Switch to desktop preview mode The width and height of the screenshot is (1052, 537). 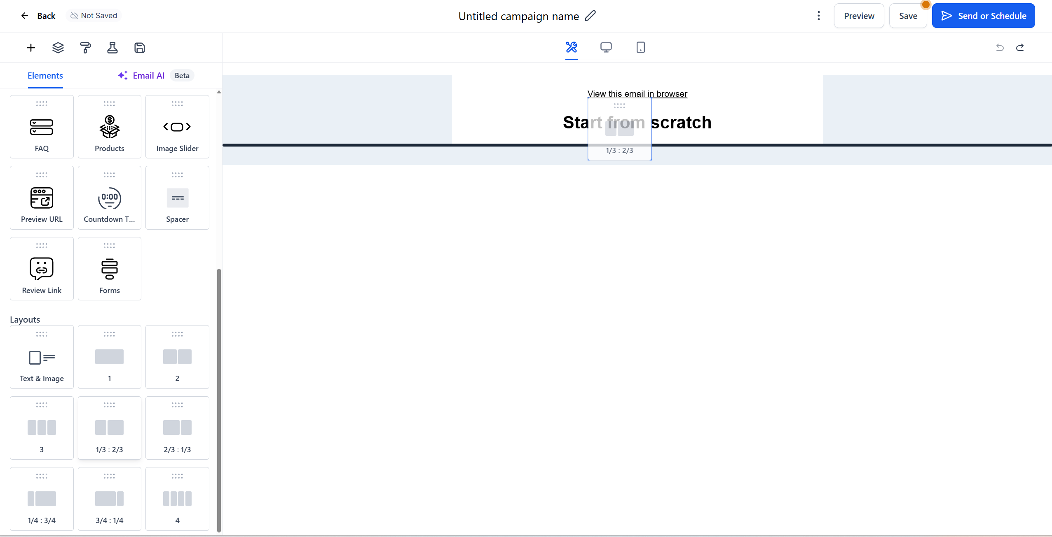coord(606,47)
